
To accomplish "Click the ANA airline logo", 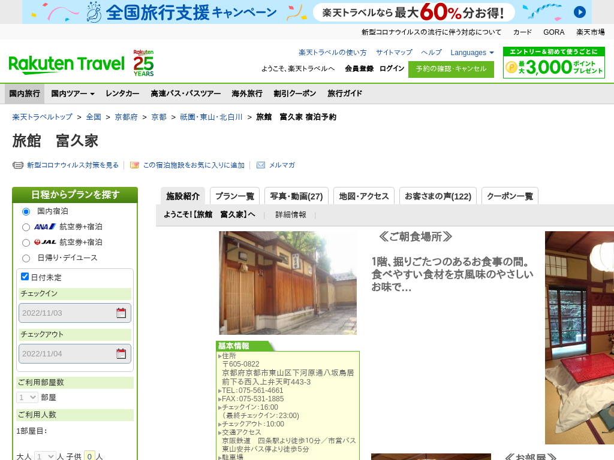I will point(44,226).
